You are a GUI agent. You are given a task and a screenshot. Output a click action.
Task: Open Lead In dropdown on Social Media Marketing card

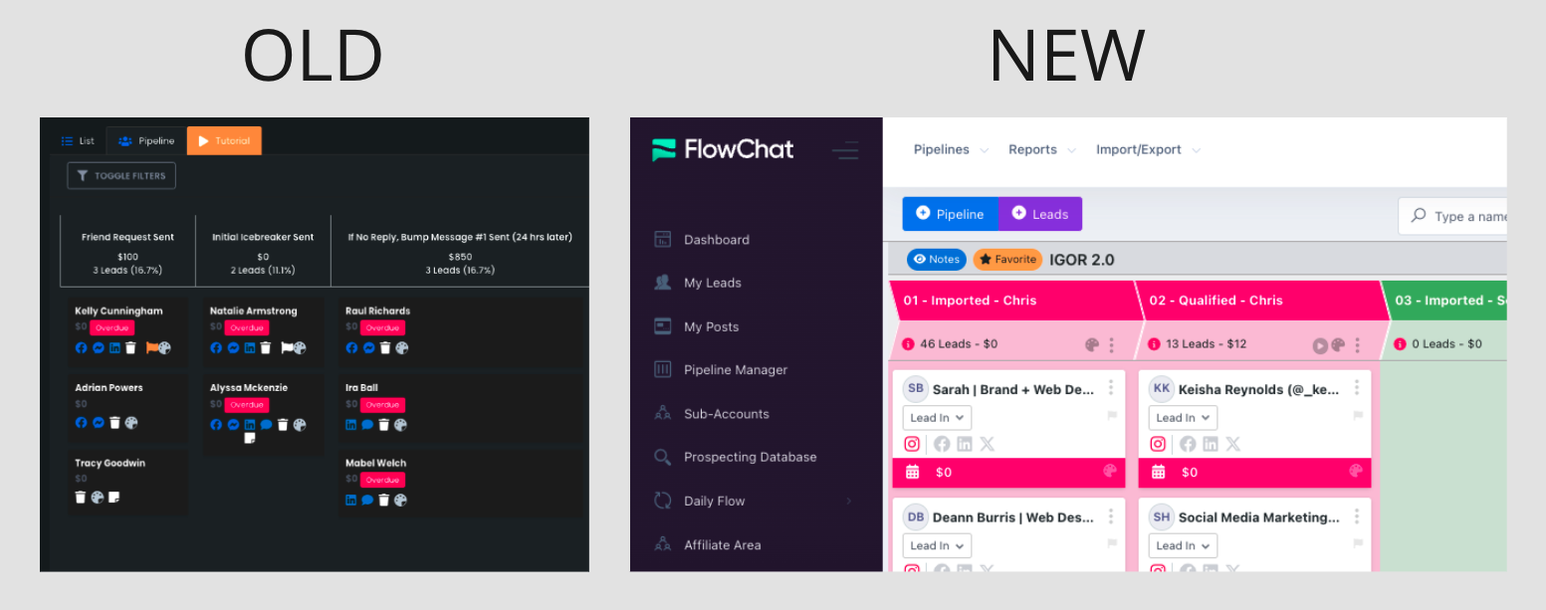[x=1183, y=545]
